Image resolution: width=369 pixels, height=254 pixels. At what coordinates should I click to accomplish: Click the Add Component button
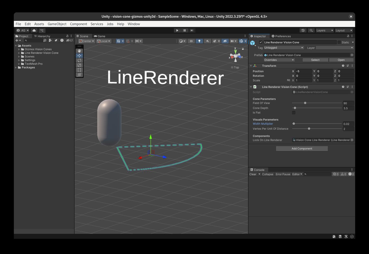(x=302, y=149)
